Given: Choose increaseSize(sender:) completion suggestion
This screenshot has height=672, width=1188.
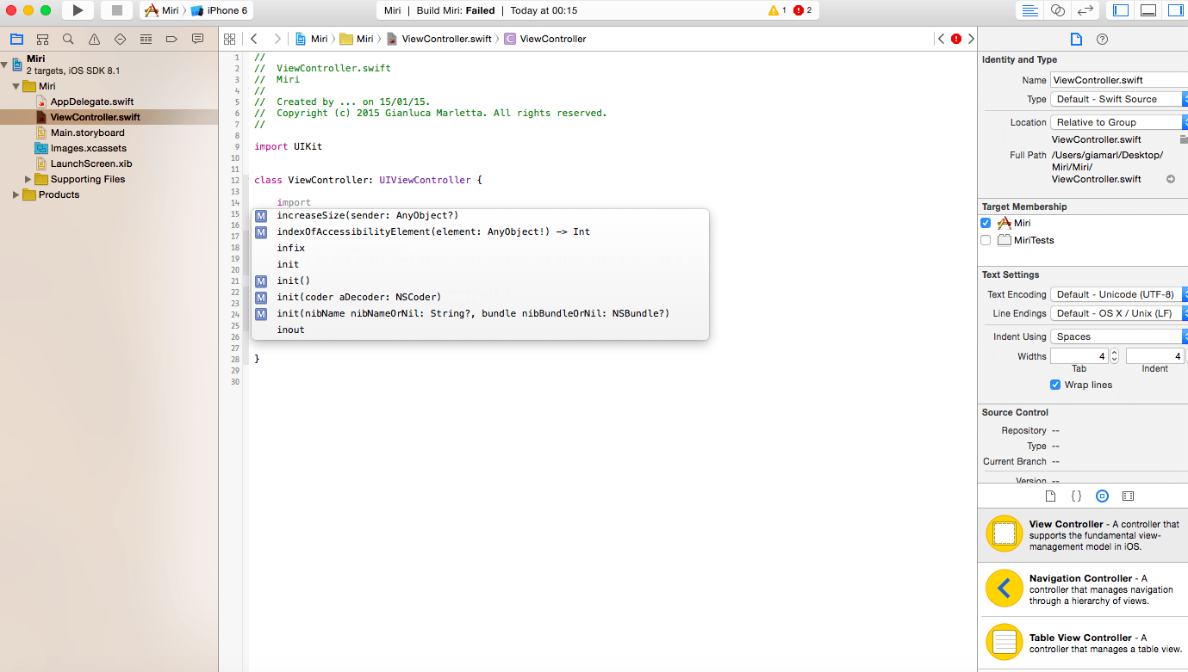Looking at the screenshot, I should pyautogui.click(x=367, y=215).
